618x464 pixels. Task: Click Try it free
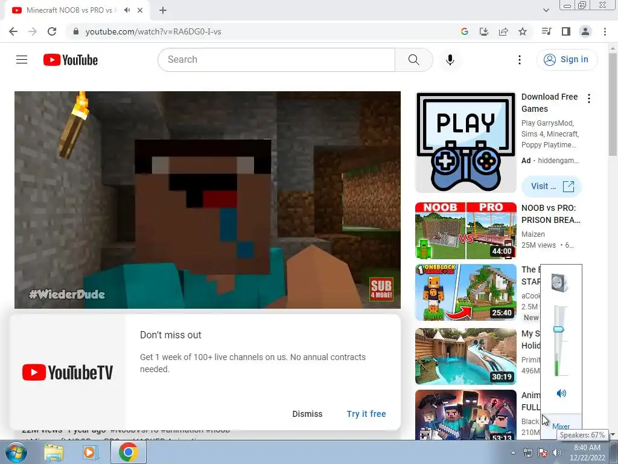pyautogui.click(x=366, y=414)
